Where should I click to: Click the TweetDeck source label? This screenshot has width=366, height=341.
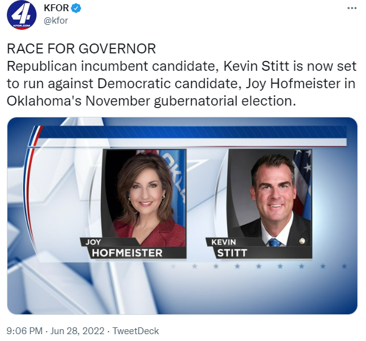(x=136, y=331)
